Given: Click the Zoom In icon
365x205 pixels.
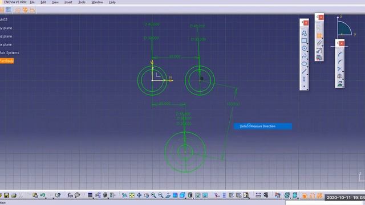Looking at the screenshot, I should click(153, 195).
